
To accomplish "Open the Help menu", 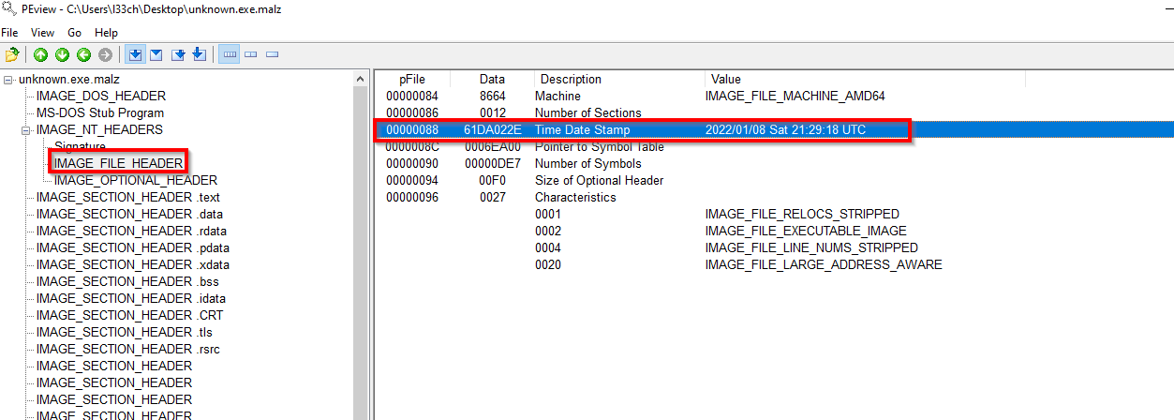I will click(x=106, y=33).
